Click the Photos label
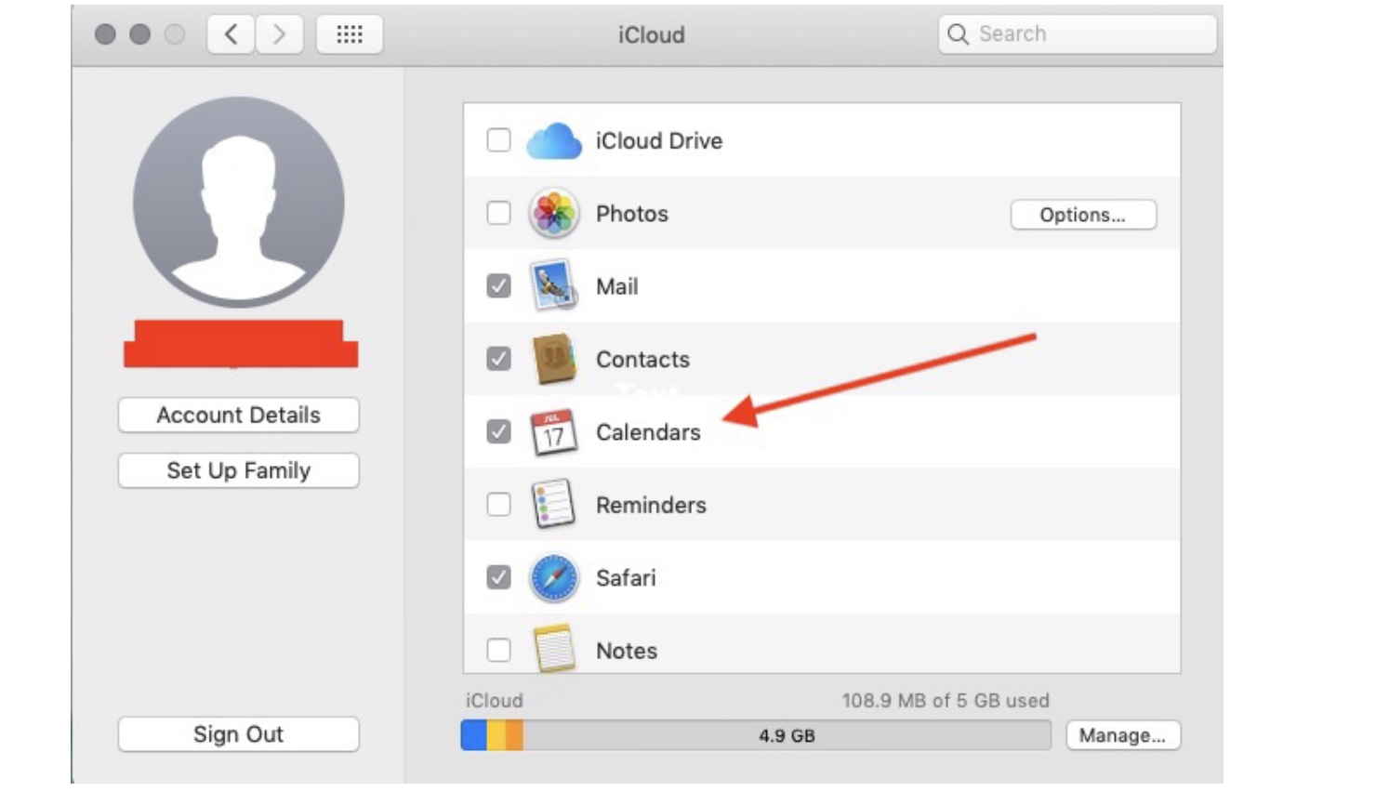This screenshot has height=792, width=1389. 632,214
